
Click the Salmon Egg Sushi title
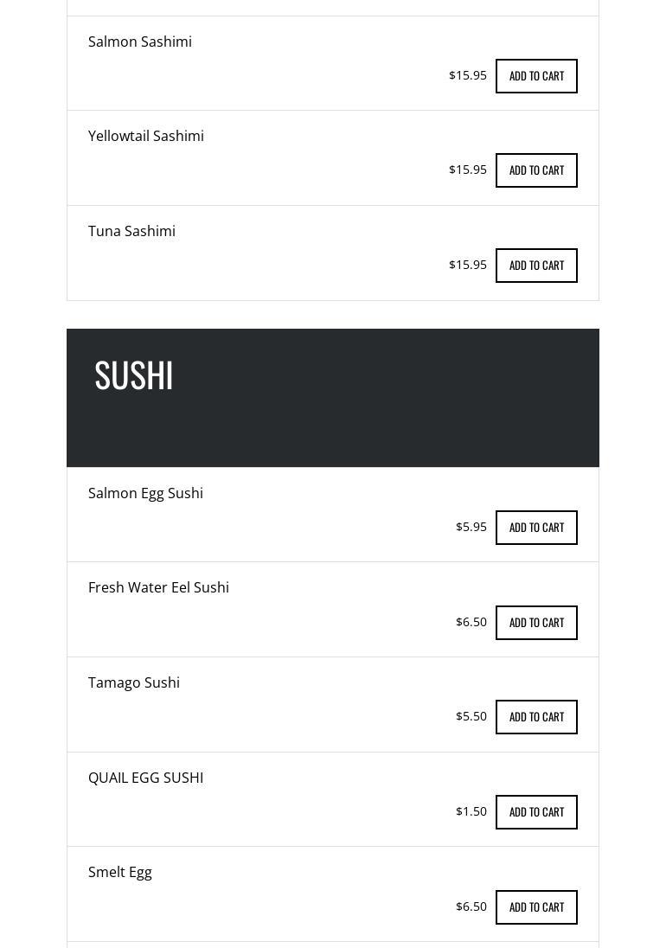click(145, 493)
